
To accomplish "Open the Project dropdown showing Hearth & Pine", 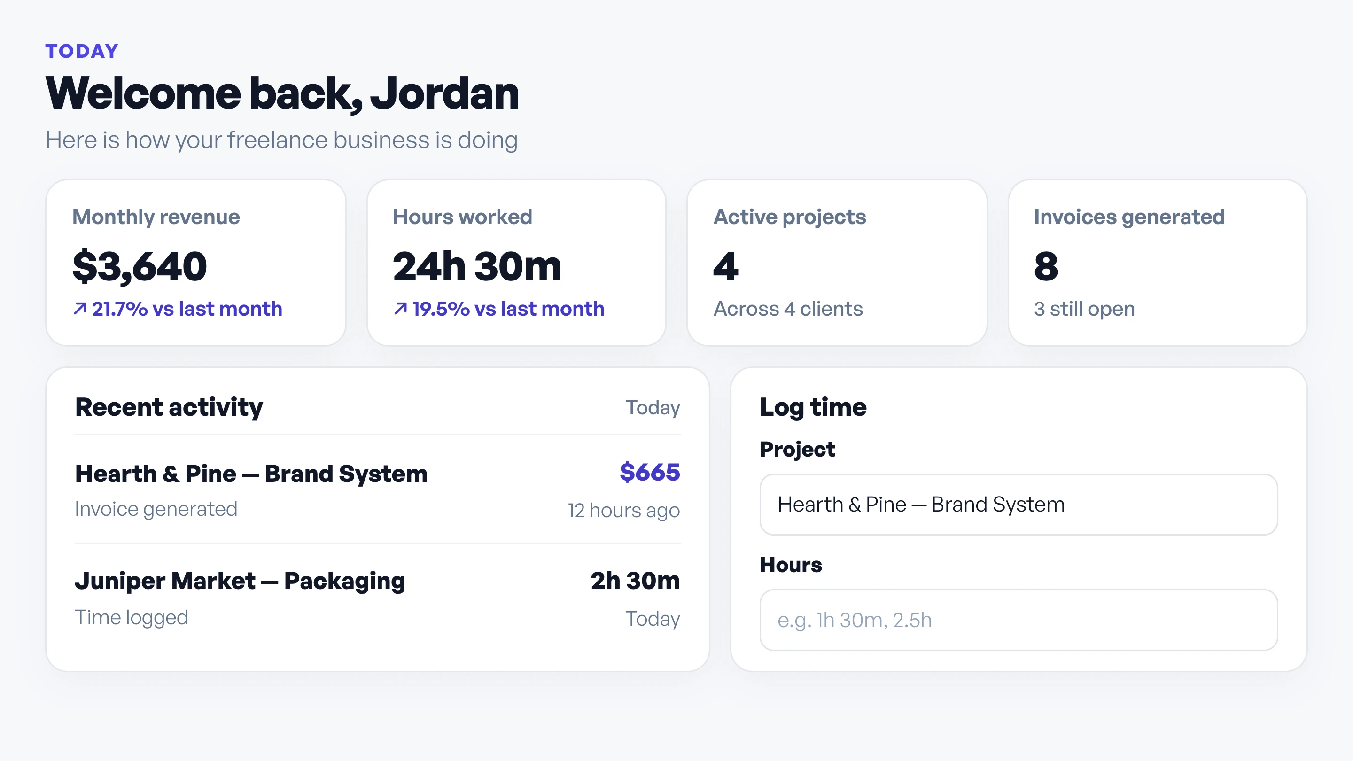I will click(x=1019, y=505).
